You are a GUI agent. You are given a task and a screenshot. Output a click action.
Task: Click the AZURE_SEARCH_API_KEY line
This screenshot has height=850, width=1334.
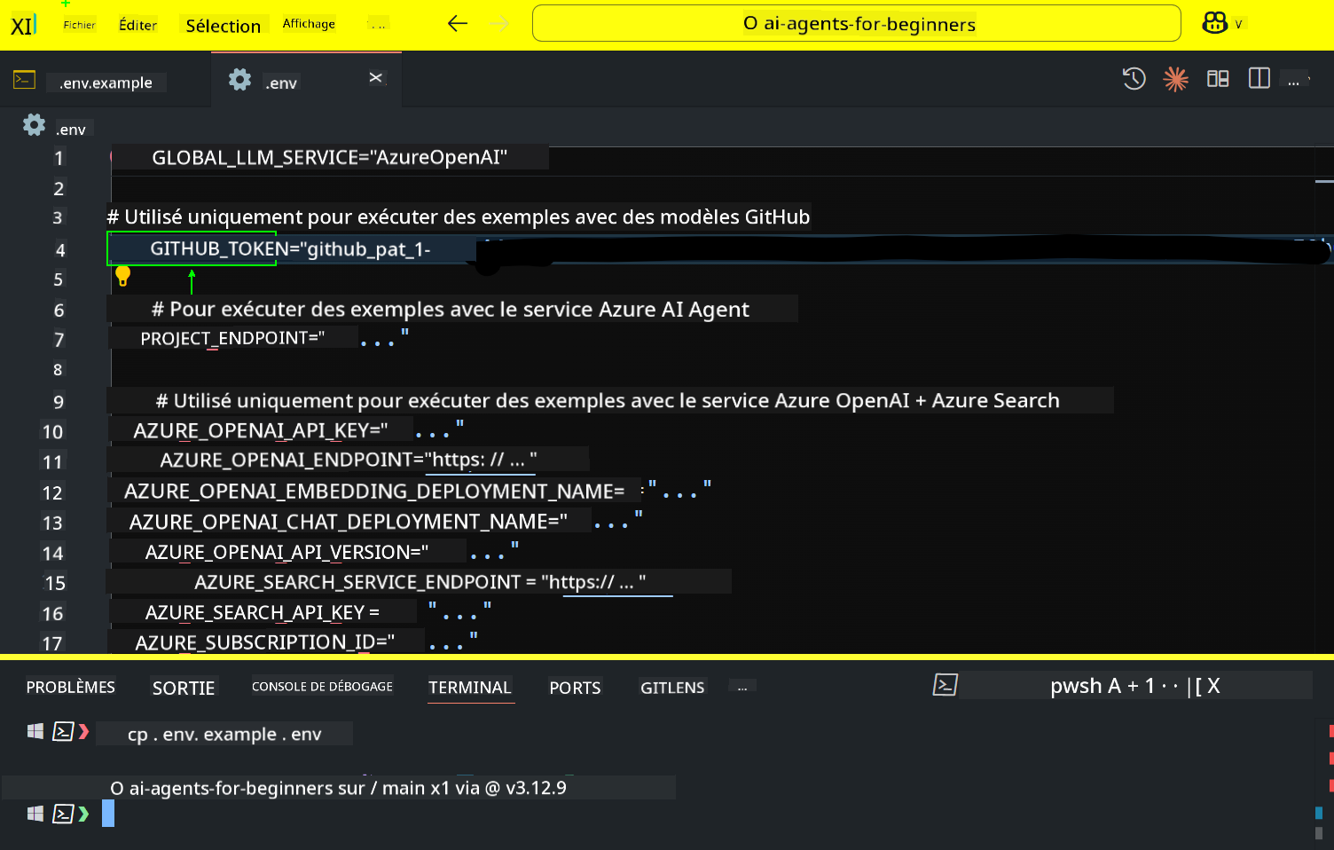pos(318,612)
